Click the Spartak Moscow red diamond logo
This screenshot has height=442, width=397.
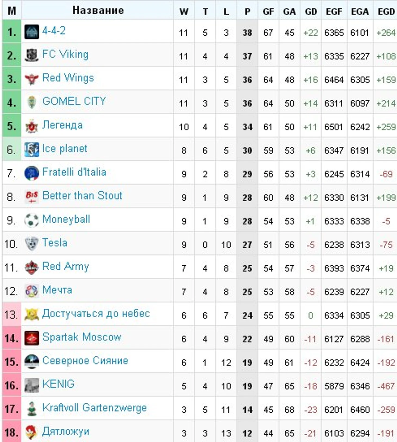[32, 338]
